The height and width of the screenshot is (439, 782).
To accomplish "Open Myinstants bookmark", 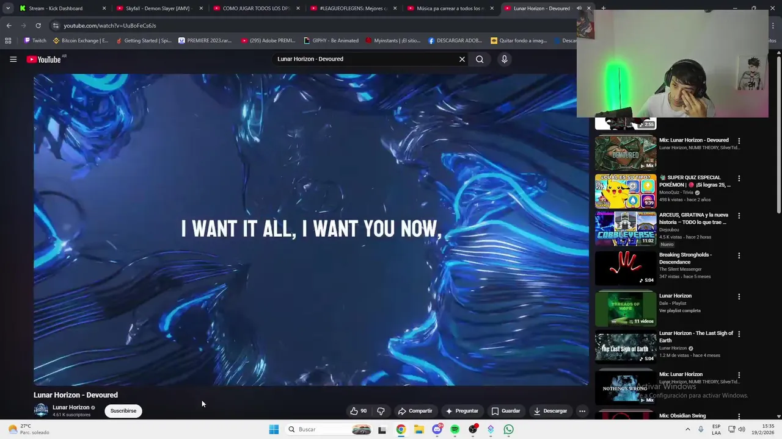I will point(393,41).
